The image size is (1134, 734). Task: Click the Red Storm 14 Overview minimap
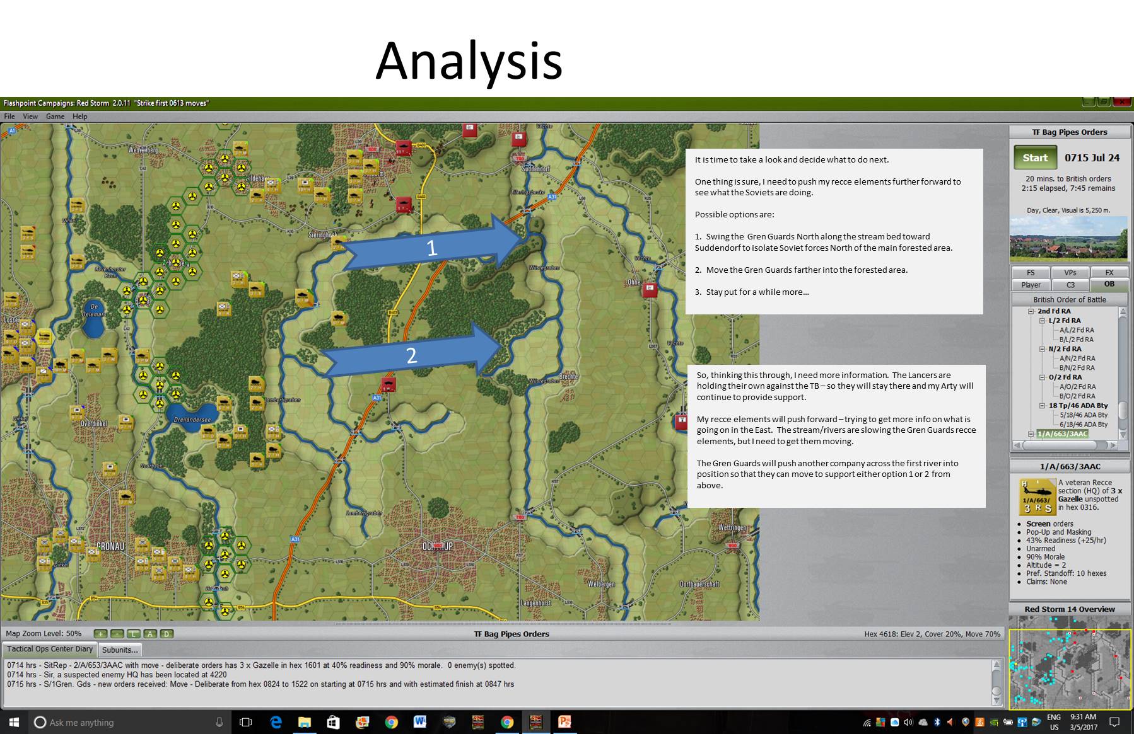1070,663
